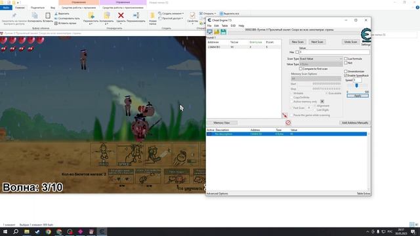Open Memory View

(x=222, y=123)
